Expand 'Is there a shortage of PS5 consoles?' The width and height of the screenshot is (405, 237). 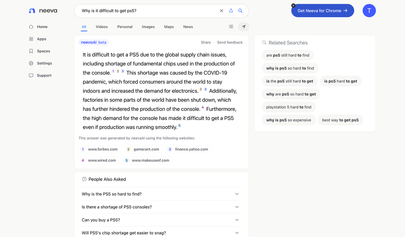pyautogui.click(x=161, y=207)
